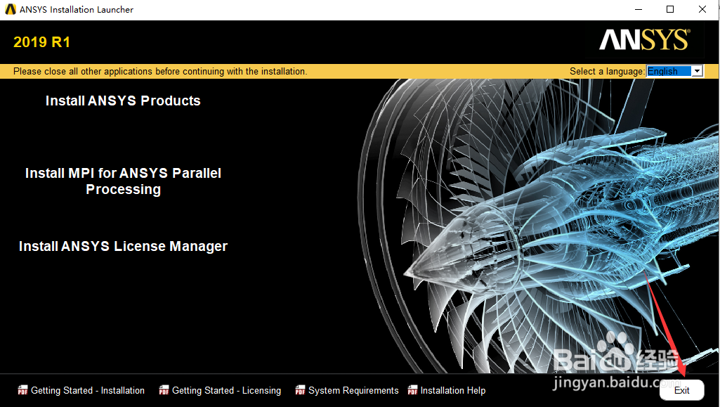Click the 2019 R1 version text
Image resolution: width=720 pixels, height=407 pixels.
(x=41, y=42)
